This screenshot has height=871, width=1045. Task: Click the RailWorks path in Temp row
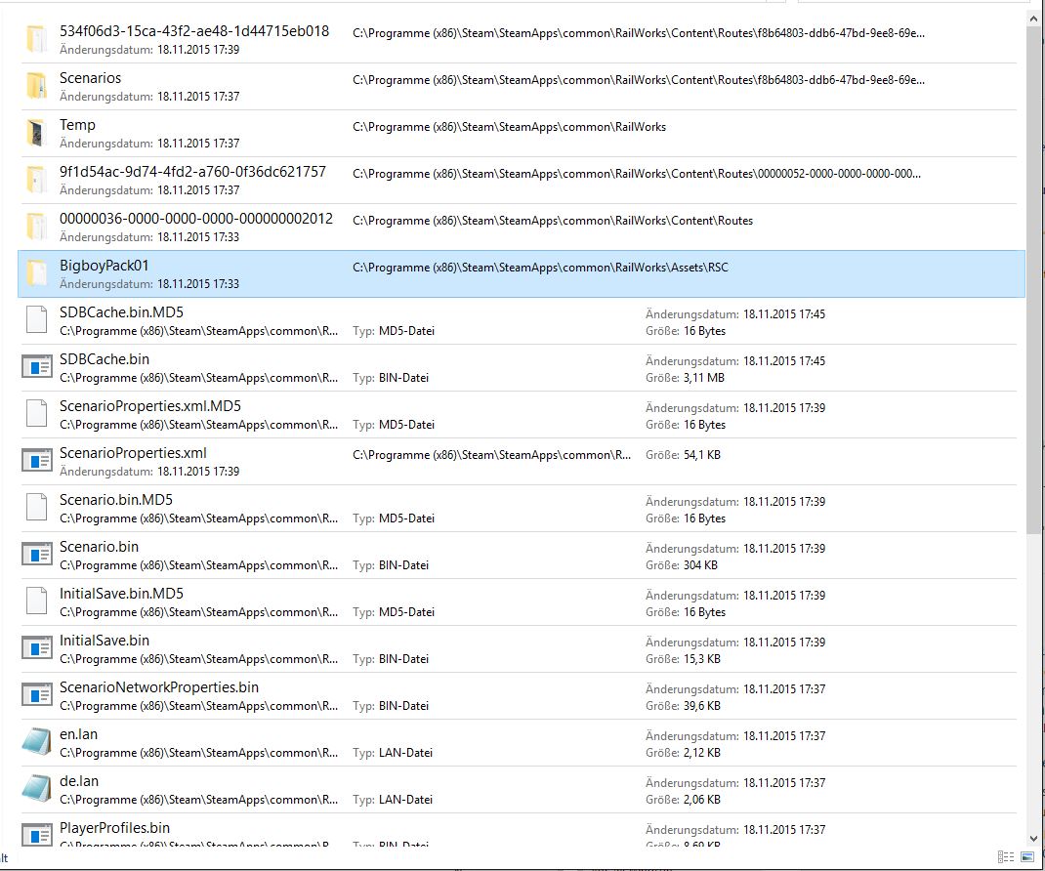(x=509, y=127)
